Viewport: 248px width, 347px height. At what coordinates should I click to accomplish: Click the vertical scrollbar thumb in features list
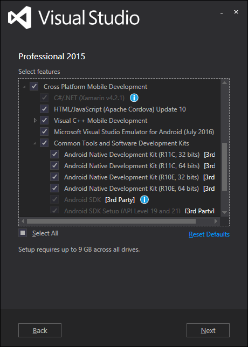[x=224, y=166]
